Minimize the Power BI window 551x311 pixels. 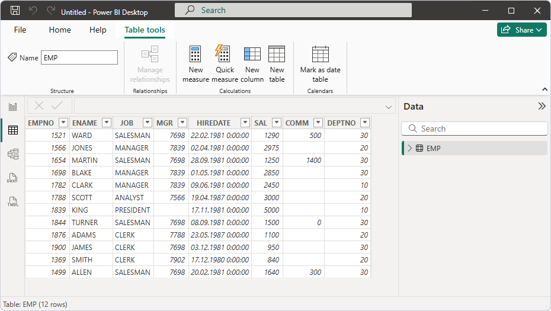(x=485, y=11)
